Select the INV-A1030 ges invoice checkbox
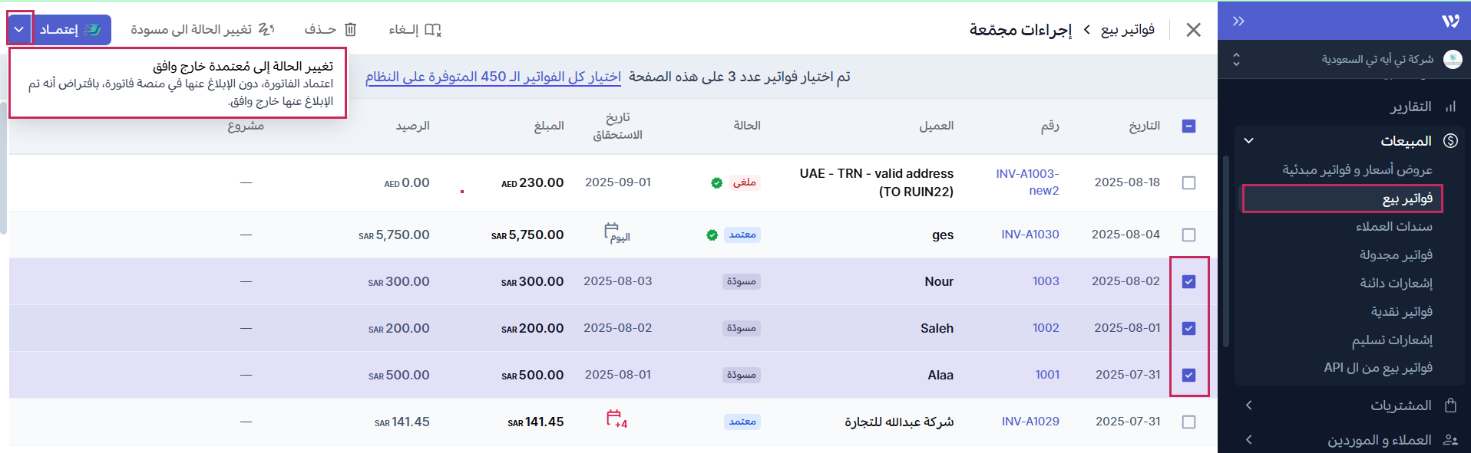The height and width of the screenshot is (453, 1471). 1188,235
